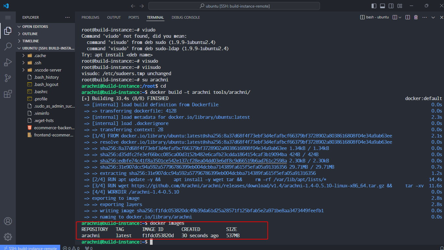This screenshot has width=444, height=250.
Task: Open the customize layout icon
Action: point(400,6)
